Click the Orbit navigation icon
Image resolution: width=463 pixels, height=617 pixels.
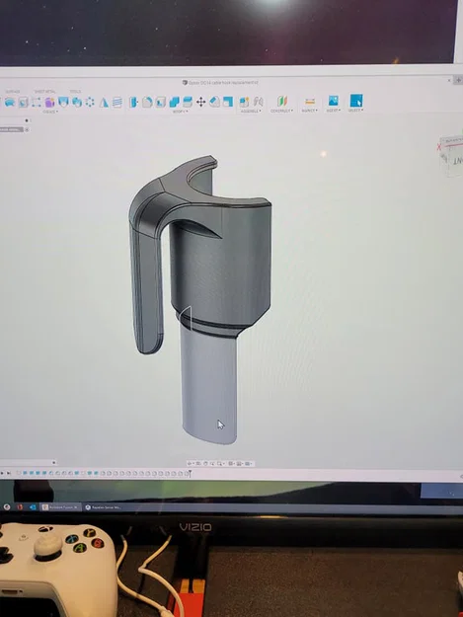point(191,464)
